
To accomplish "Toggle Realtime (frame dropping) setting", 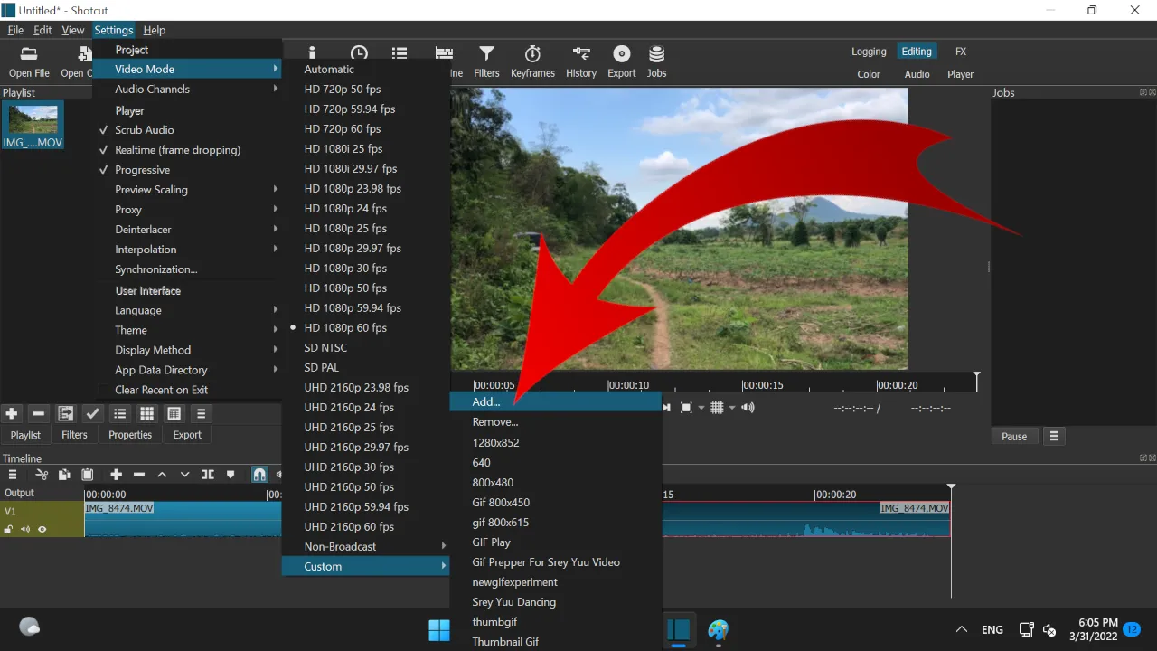I will (x=187, y=150).
